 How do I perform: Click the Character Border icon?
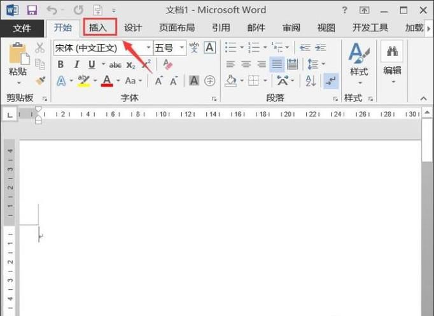(x=210, y=48)
